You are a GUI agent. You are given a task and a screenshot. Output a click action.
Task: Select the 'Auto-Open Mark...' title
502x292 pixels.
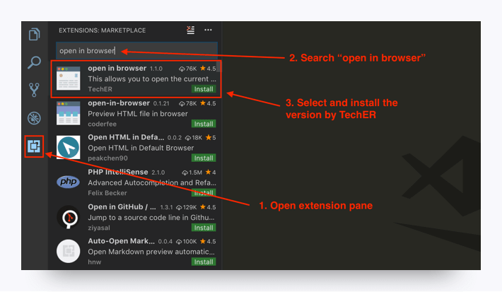[x=121, y=241]
